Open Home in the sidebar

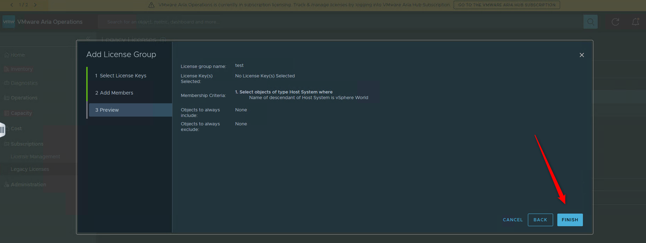tap(18, 55)
